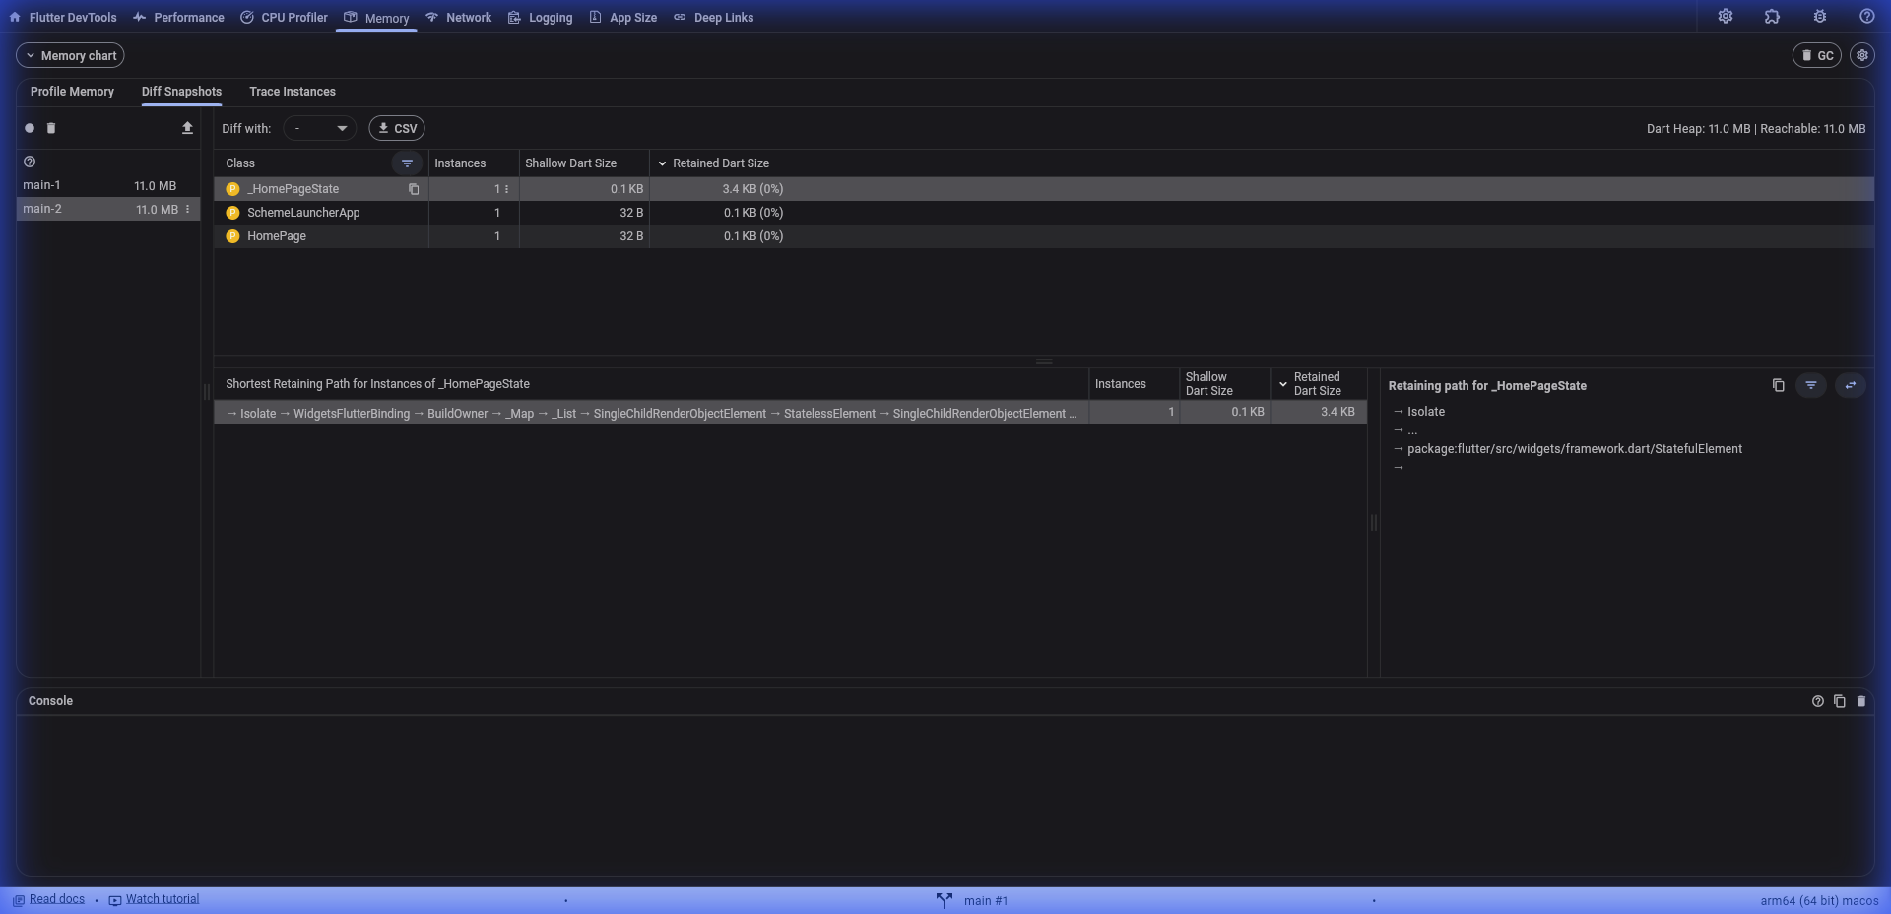This screenshot has height=914, width=1891.
Task: Open DevTools extensions with puzzle icon
Action: pos(1772,16)
